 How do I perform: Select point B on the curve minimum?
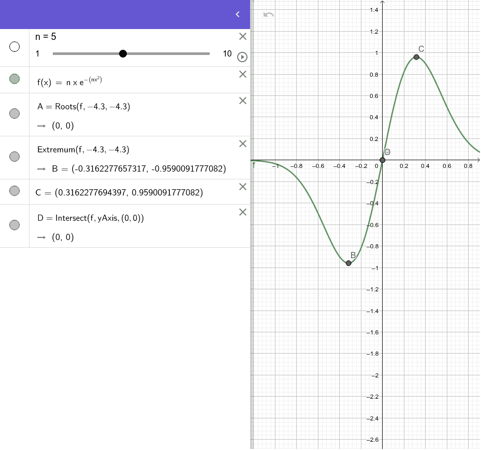click(x=348, y=263)
